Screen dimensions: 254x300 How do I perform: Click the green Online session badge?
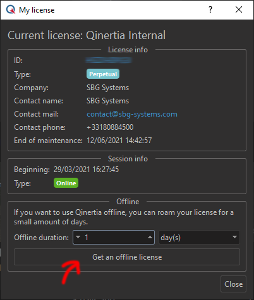coord(66,183)
